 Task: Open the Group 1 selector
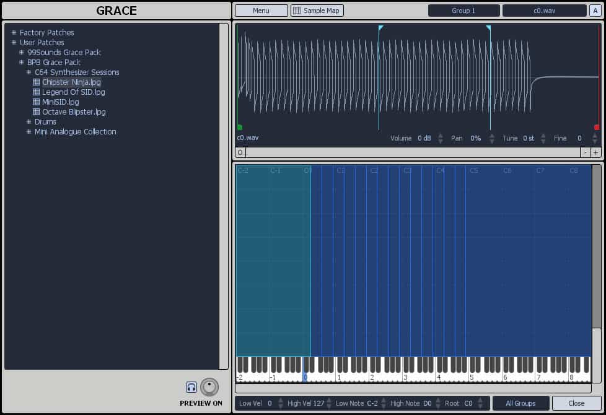tap(463, 11)
